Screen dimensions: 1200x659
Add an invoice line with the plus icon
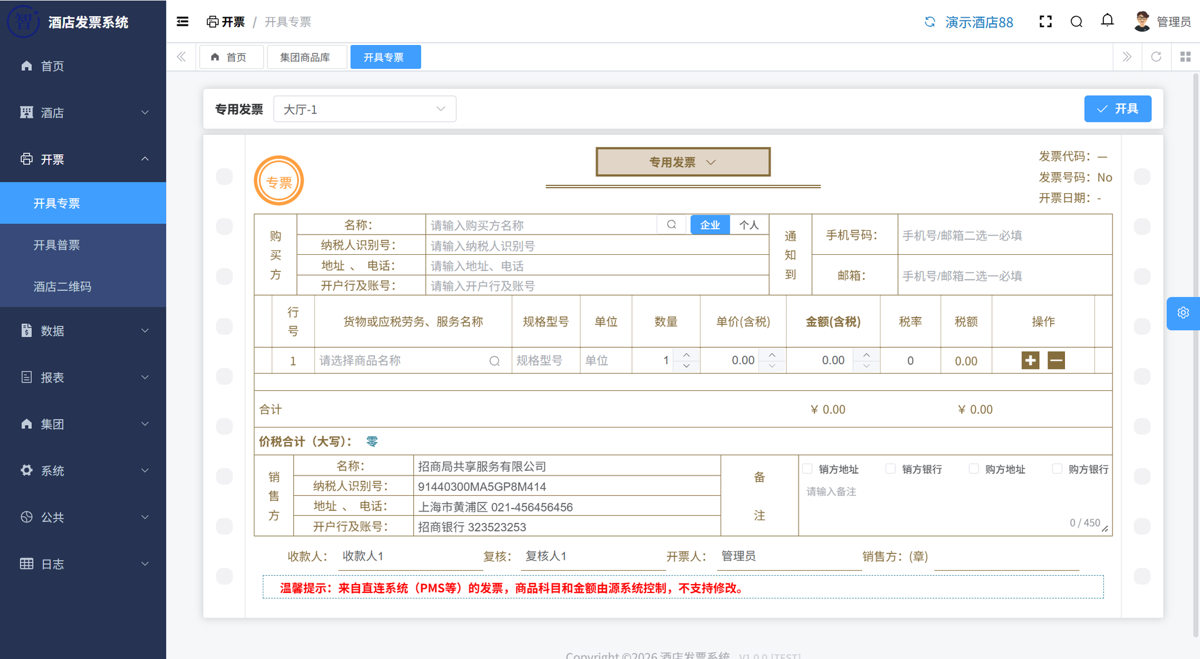pyautogui.click(x=1030, y=360)
